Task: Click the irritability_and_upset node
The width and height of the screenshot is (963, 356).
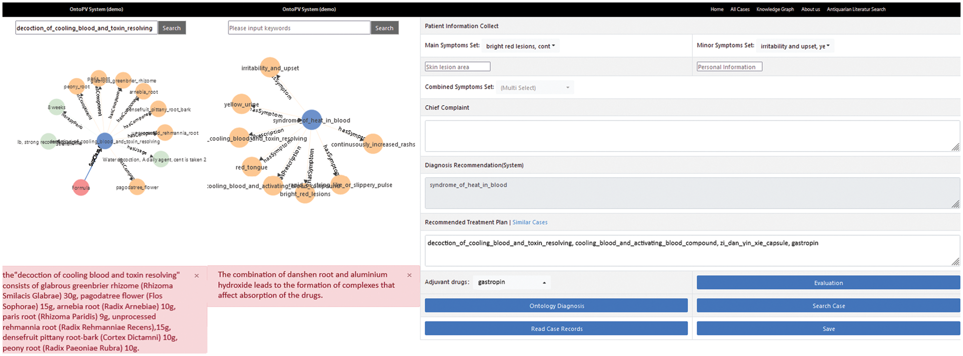Action: coord(270,68)
